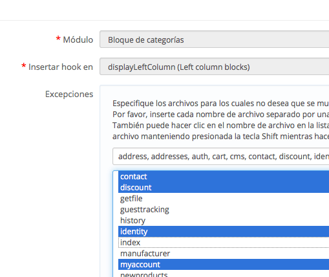Open the Módulo dropdown showing Bloque de categorías
Image resolution: width=329 pixels, height=277 pixels.
(215, 39)
